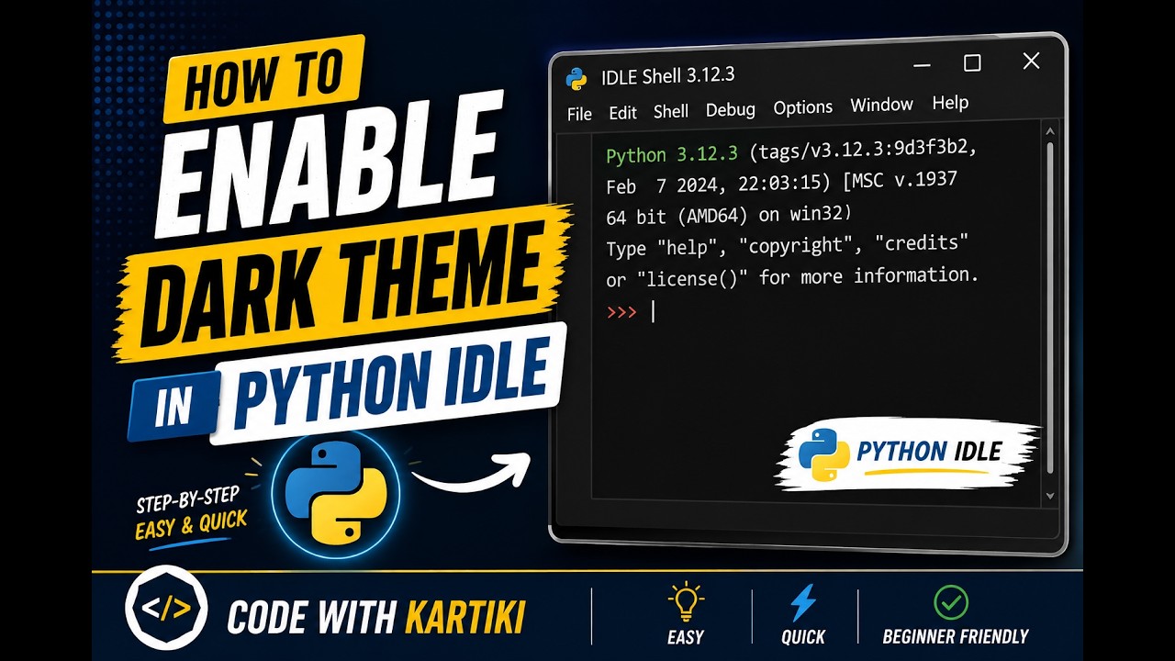Click the vertical scrollbar thumb in shell
1175x661 pixels.
1051,308
